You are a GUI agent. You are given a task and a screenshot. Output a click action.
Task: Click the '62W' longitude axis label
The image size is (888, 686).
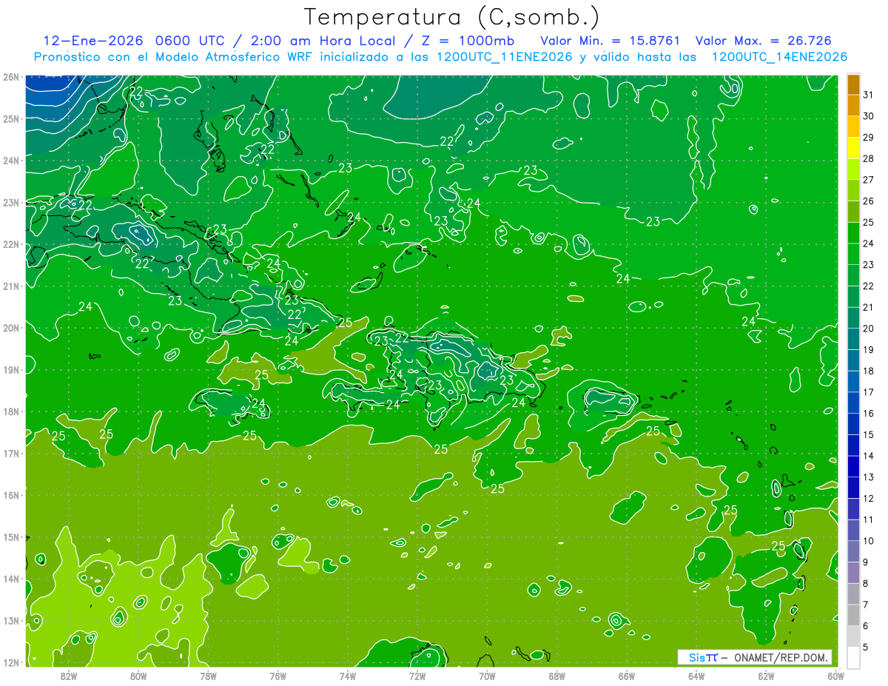766,676
